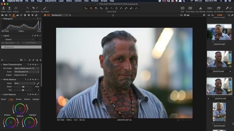
Task: Click the Auto Adjust wand icon
Action: (x=45, y=8)
